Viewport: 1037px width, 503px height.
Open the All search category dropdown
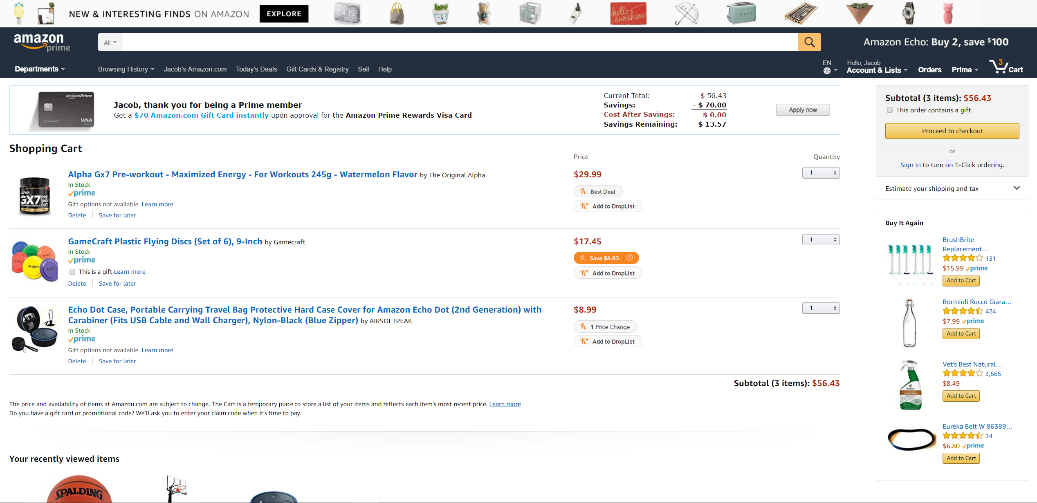coord(110,42)
